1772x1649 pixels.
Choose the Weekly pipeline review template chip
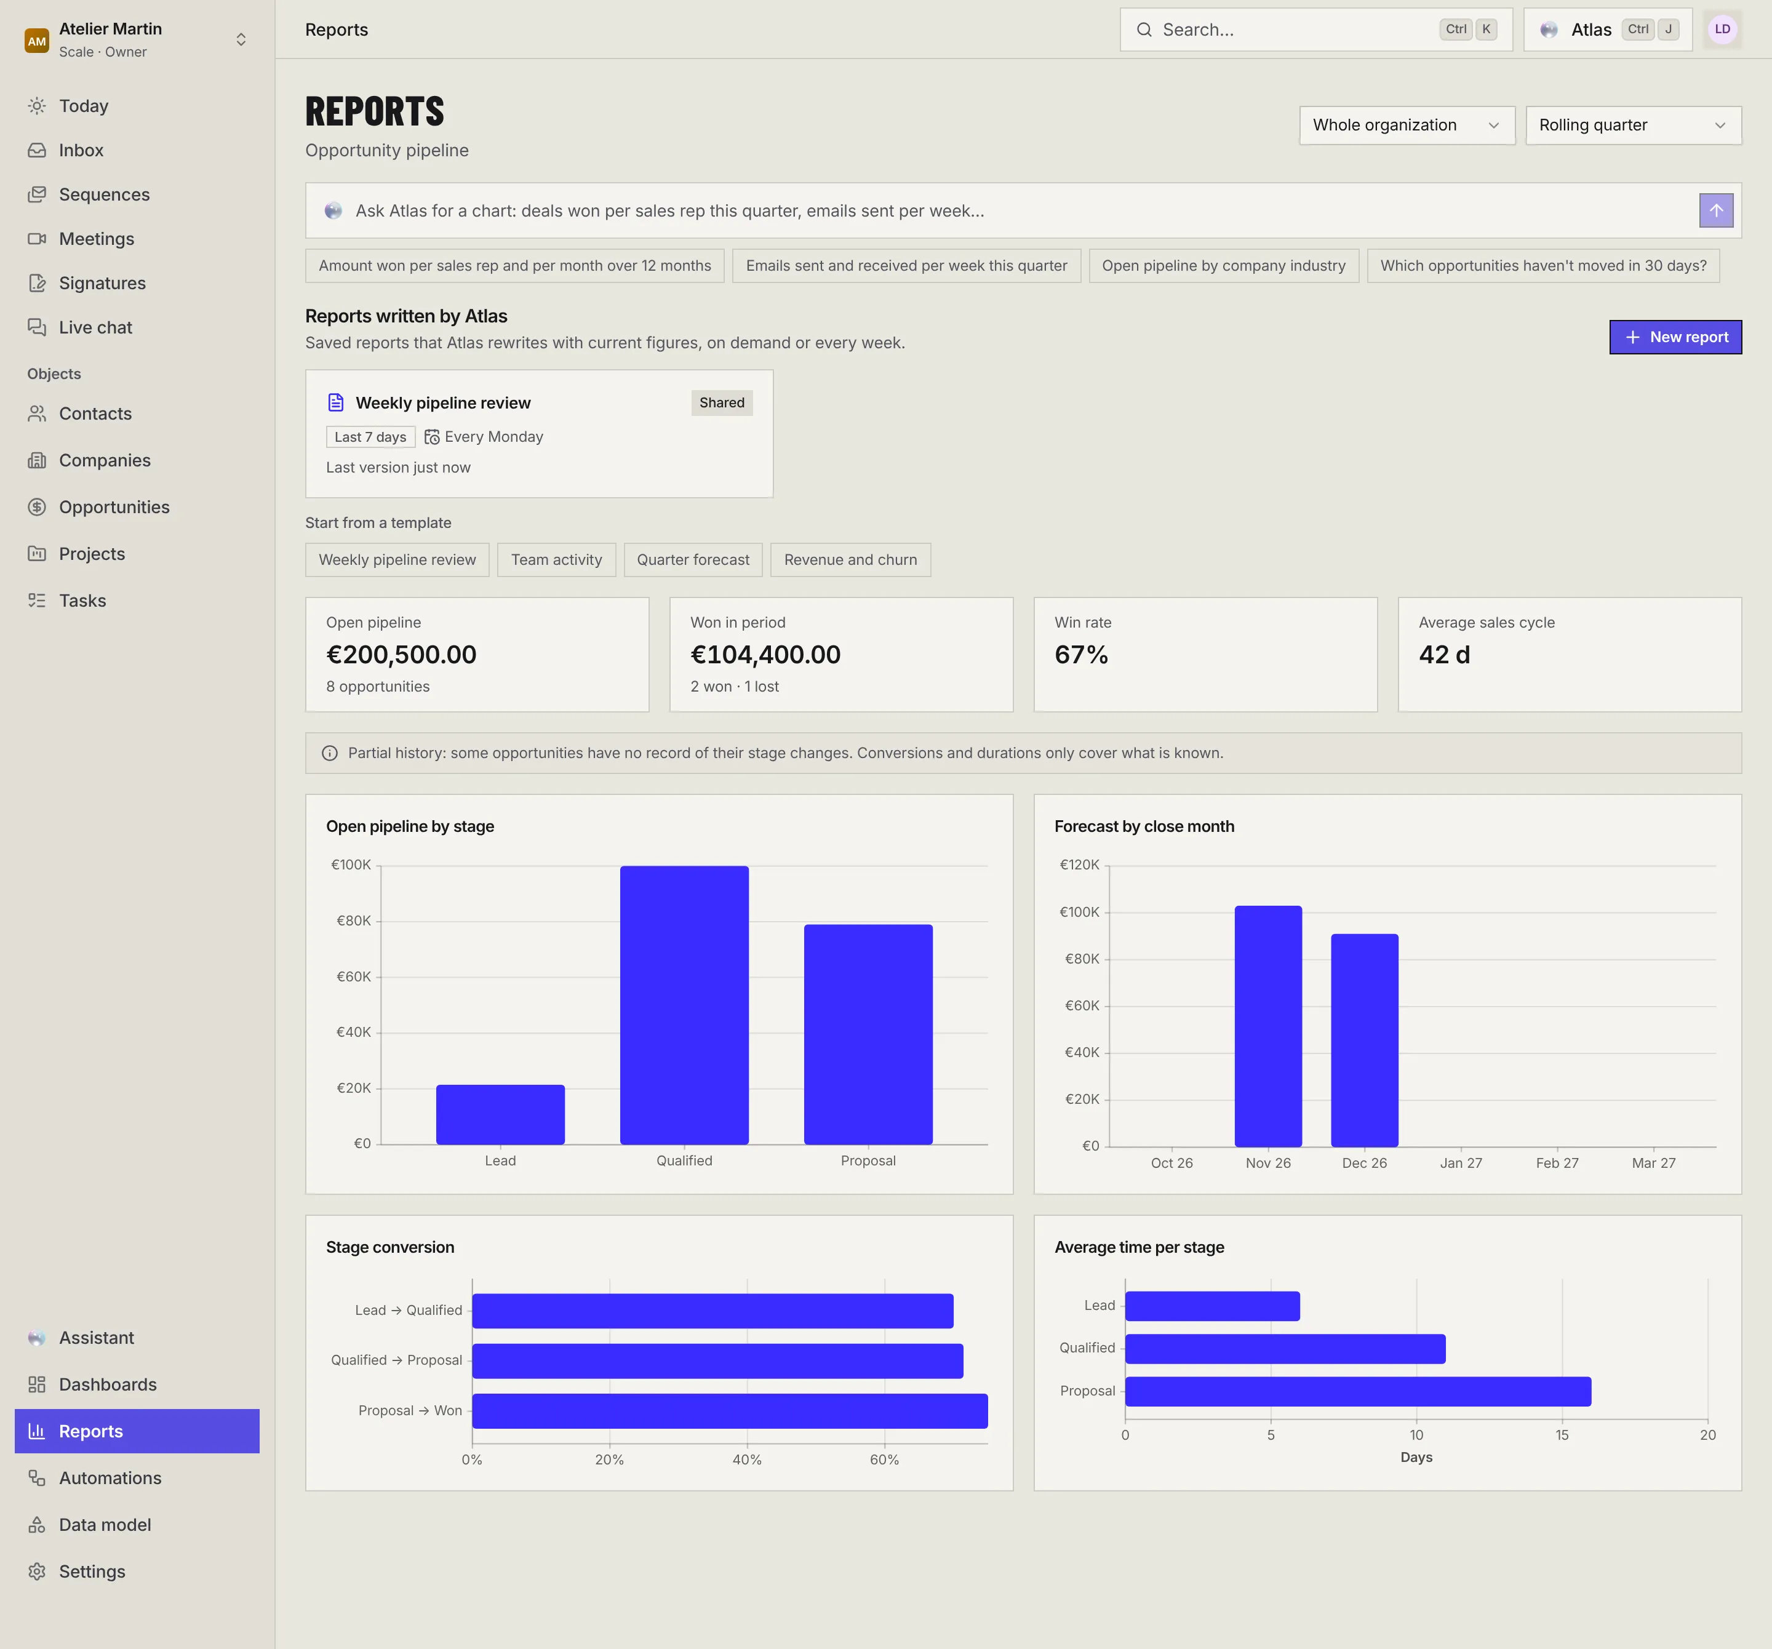click(x=397, y=560)
